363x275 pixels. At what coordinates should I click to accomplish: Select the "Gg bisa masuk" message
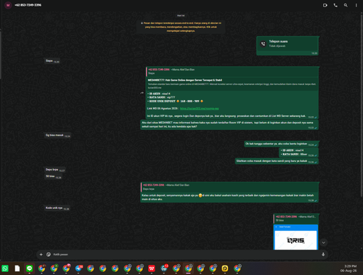tap(58, 136)
